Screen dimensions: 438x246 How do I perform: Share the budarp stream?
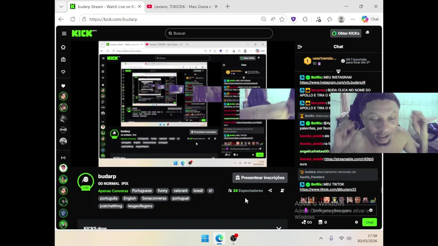(x=270, y=191)
